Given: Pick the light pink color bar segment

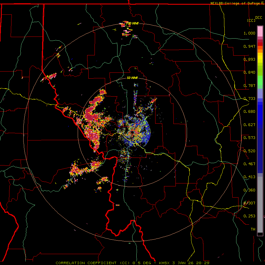Looking at the screenshot, I should pos(260,31).
